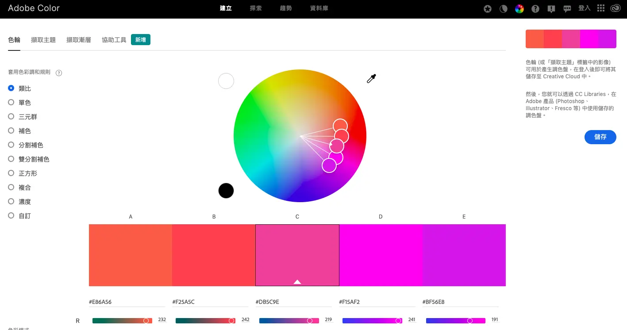627x330 pixels.
Task: Toggle dark mode via the moon icon
Action: click(x=504, y=8)
